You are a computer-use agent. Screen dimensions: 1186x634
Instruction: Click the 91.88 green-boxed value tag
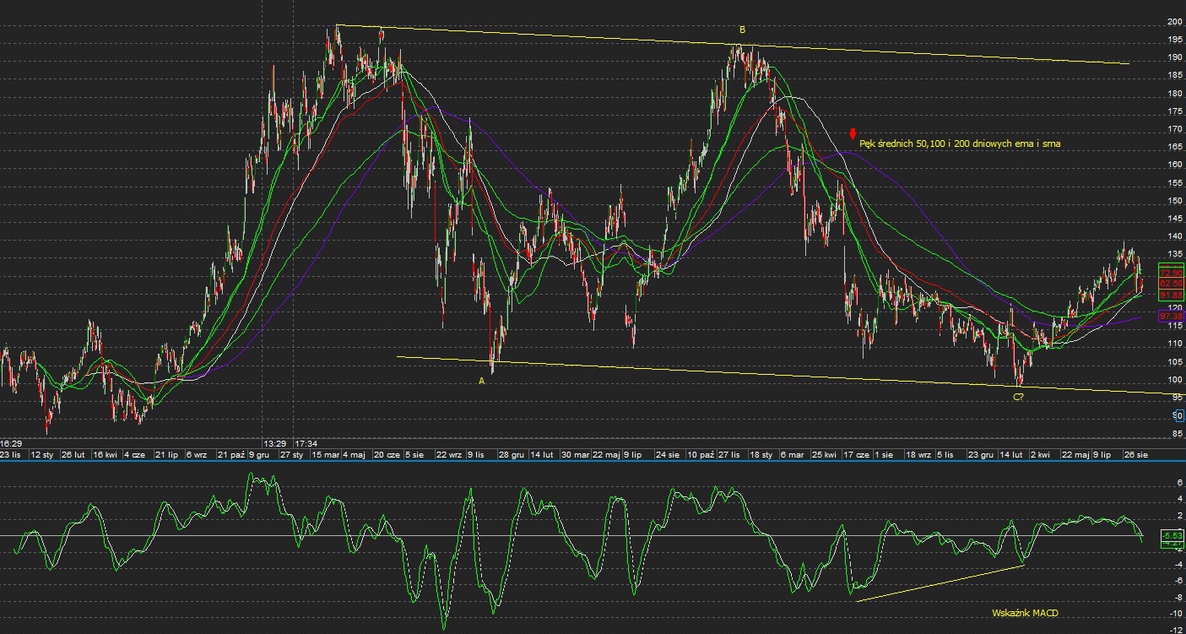(1171, 295)
